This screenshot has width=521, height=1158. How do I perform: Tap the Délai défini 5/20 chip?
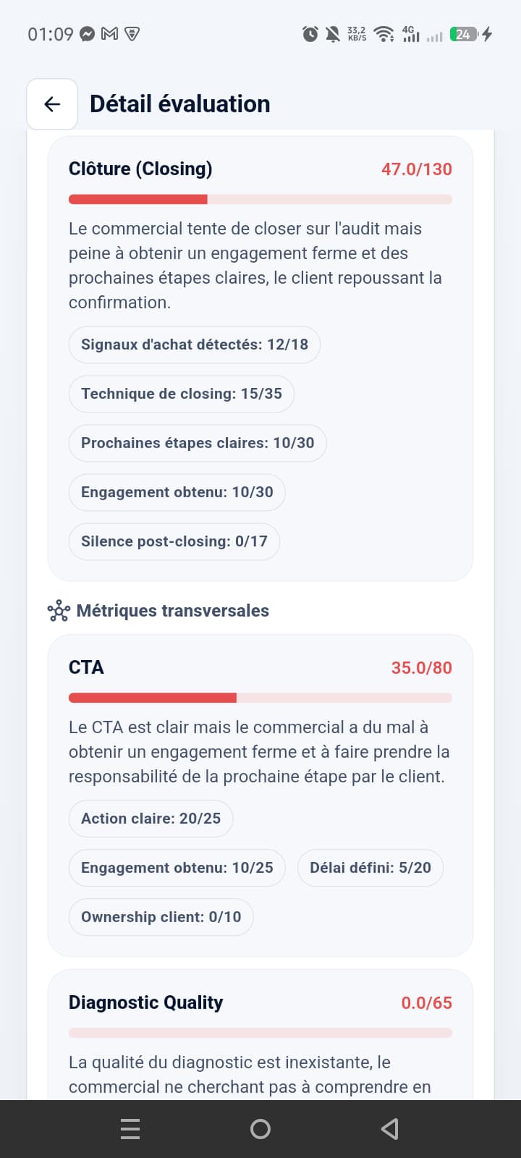pyautogui.click(x=370, y=868)
